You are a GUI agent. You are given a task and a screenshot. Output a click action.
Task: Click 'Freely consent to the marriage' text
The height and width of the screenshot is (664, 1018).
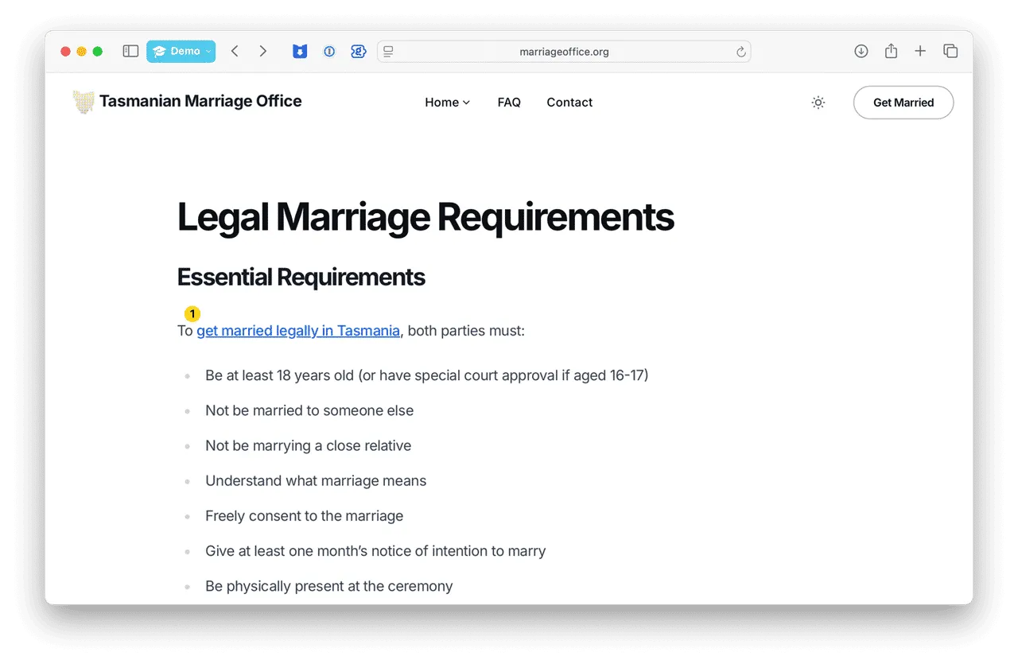[x=305, y=516]
